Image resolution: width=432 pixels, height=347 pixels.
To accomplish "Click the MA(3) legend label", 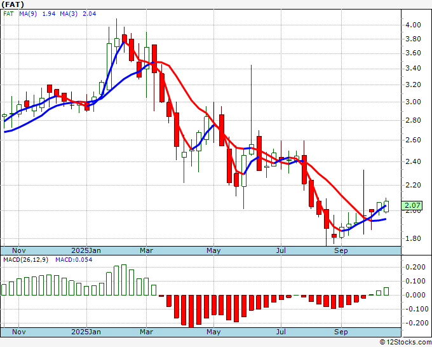I will pyautogui.click(x=69, y=14).
